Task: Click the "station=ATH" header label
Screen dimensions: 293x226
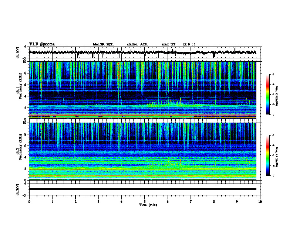Action: click(x=137, y=44)
